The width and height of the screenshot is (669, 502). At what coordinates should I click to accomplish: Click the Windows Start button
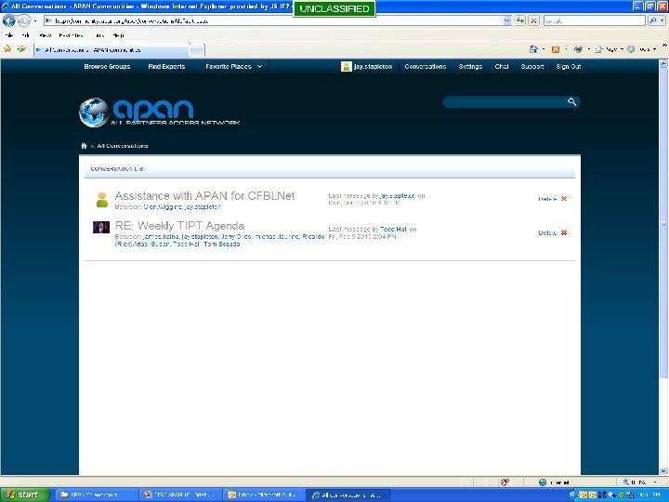click(x=25, y=495)
